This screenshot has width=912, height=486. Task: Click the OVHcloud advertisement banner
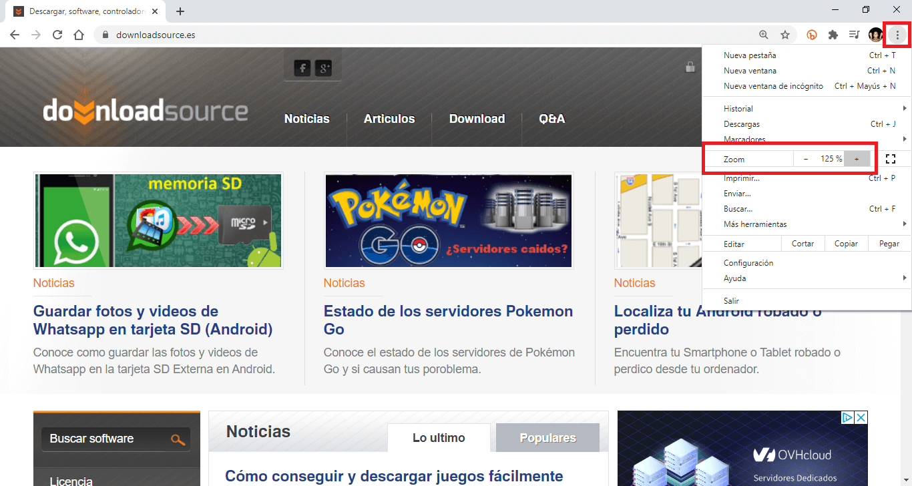tap(742, 449)
